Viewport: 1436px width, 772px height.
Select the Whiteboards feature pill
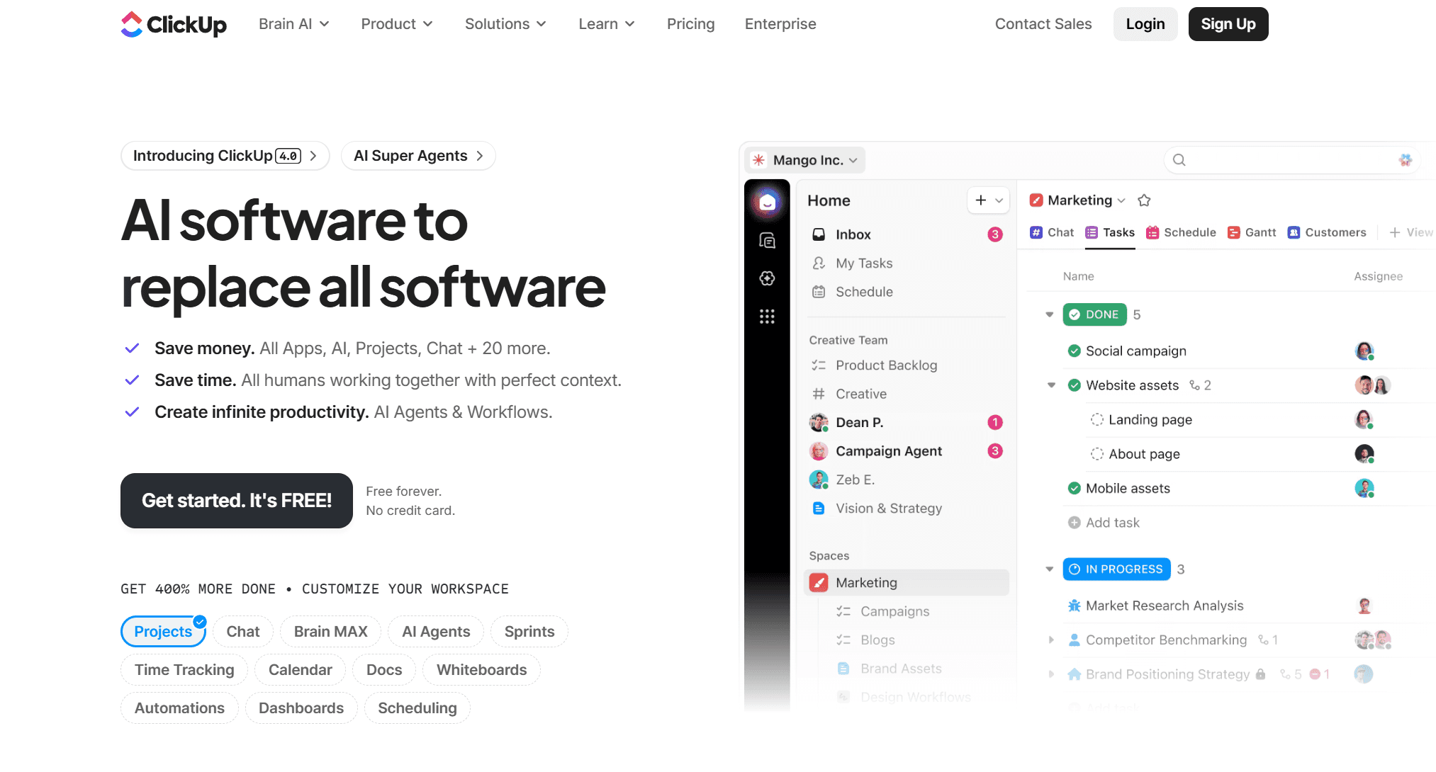click(x=481, y=670)
